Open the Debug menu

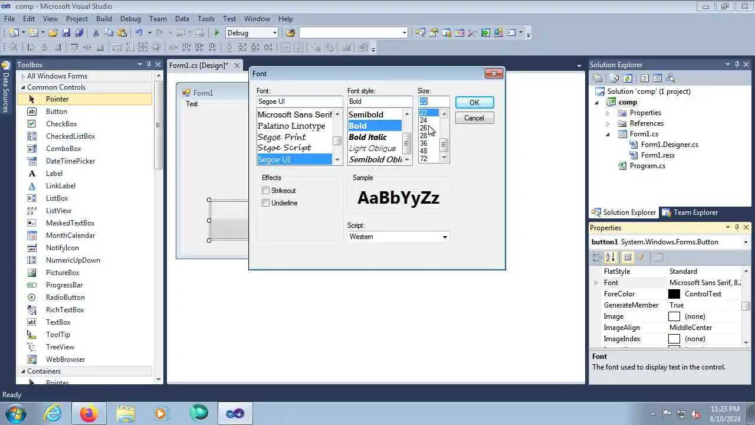[x=130, y=19]
